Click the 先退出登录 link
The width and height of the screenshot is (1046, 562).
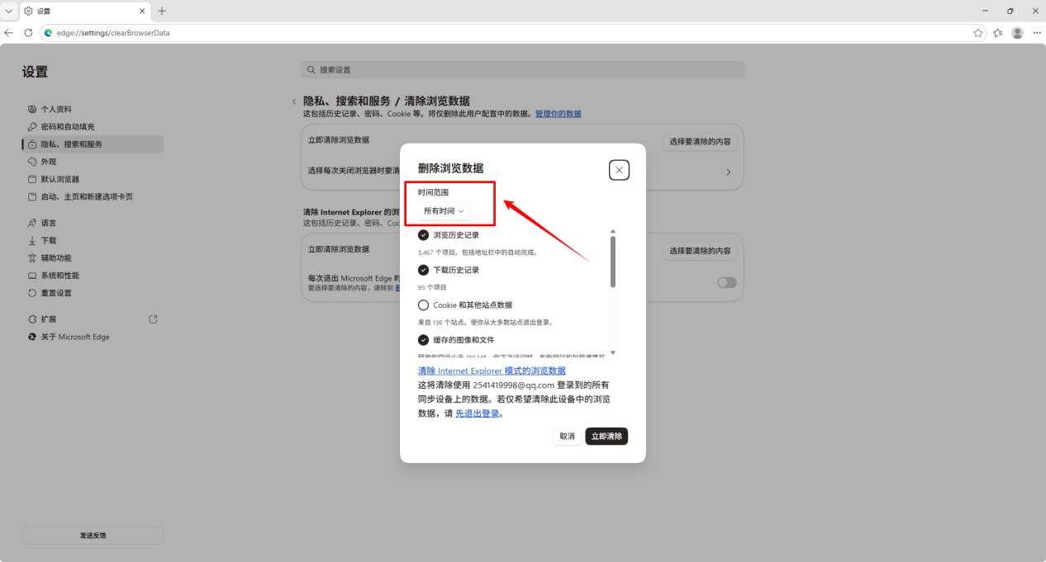(x=478, y=413)
